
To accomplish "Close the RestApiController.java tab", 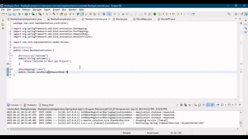I will point(109,19).
